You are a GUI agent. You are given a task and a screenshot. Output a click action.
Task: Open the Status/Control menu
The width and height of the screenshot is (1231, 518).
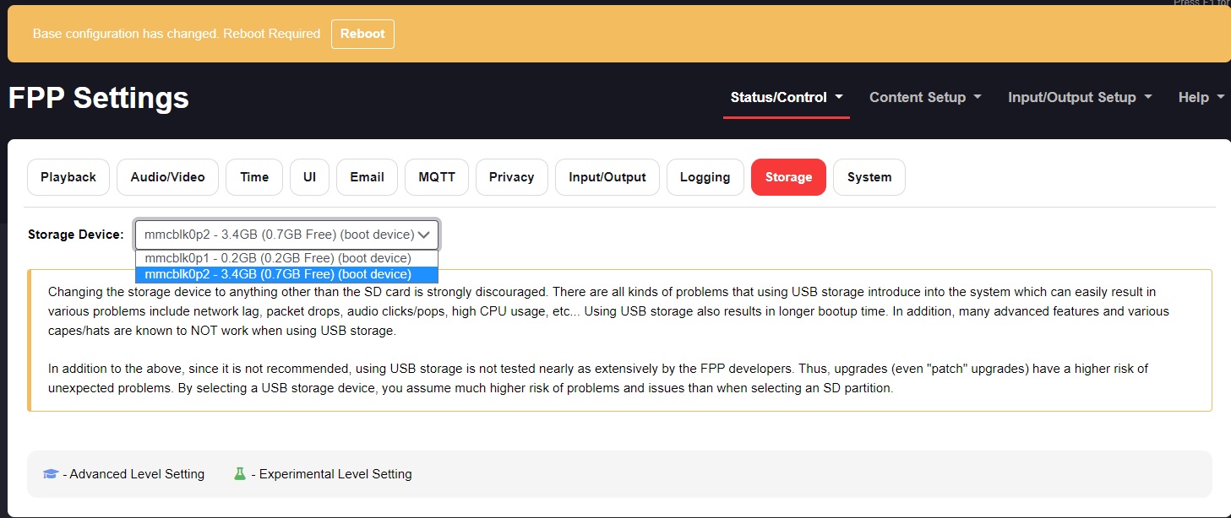pyautogui.click(x=786, y=97)
